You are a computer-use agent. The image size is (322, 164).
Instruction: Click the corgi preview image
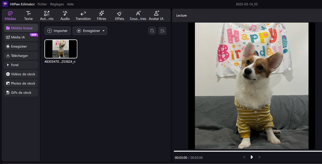(x=252, y=86)
